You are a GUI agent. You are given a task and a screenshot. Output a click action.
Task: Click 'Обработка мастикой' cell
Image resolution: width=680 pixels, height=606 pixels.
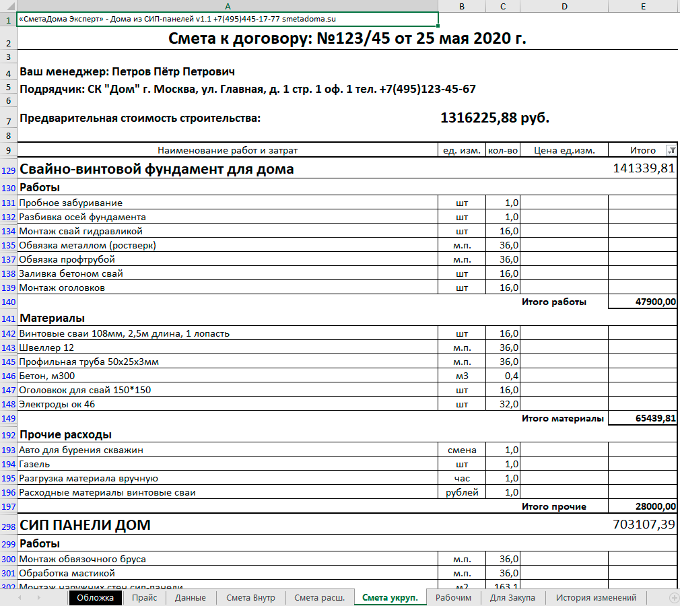tap(228, 574)
